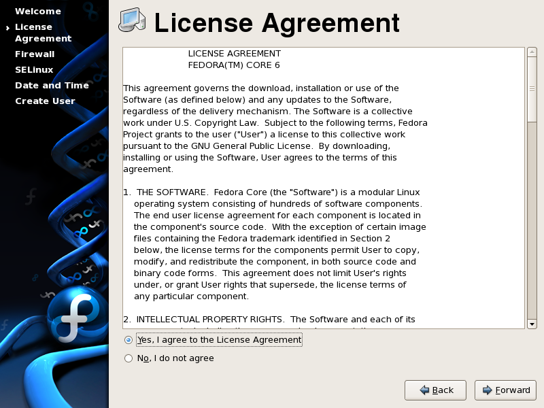
Task: Click the line 'any particular component.'
Action: coord(192,296)
